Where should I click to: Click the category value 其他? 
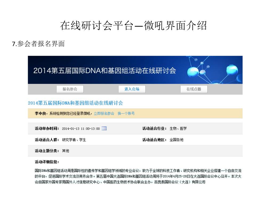(x=66, y=151)
